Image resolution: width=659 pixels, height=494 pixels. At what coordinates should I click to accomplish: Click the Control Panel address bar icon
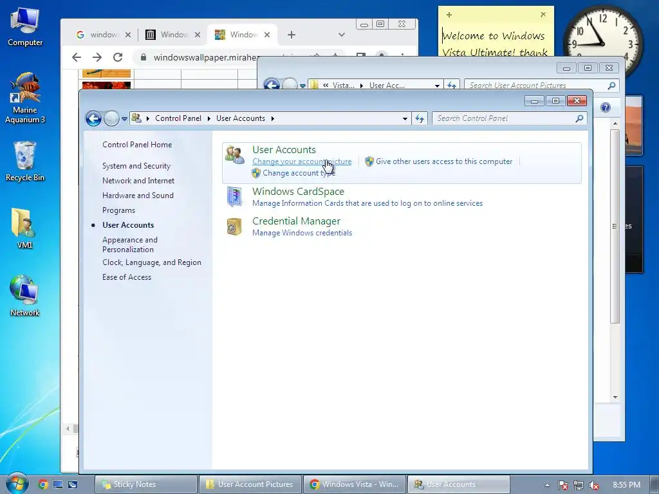coord(136,118)
